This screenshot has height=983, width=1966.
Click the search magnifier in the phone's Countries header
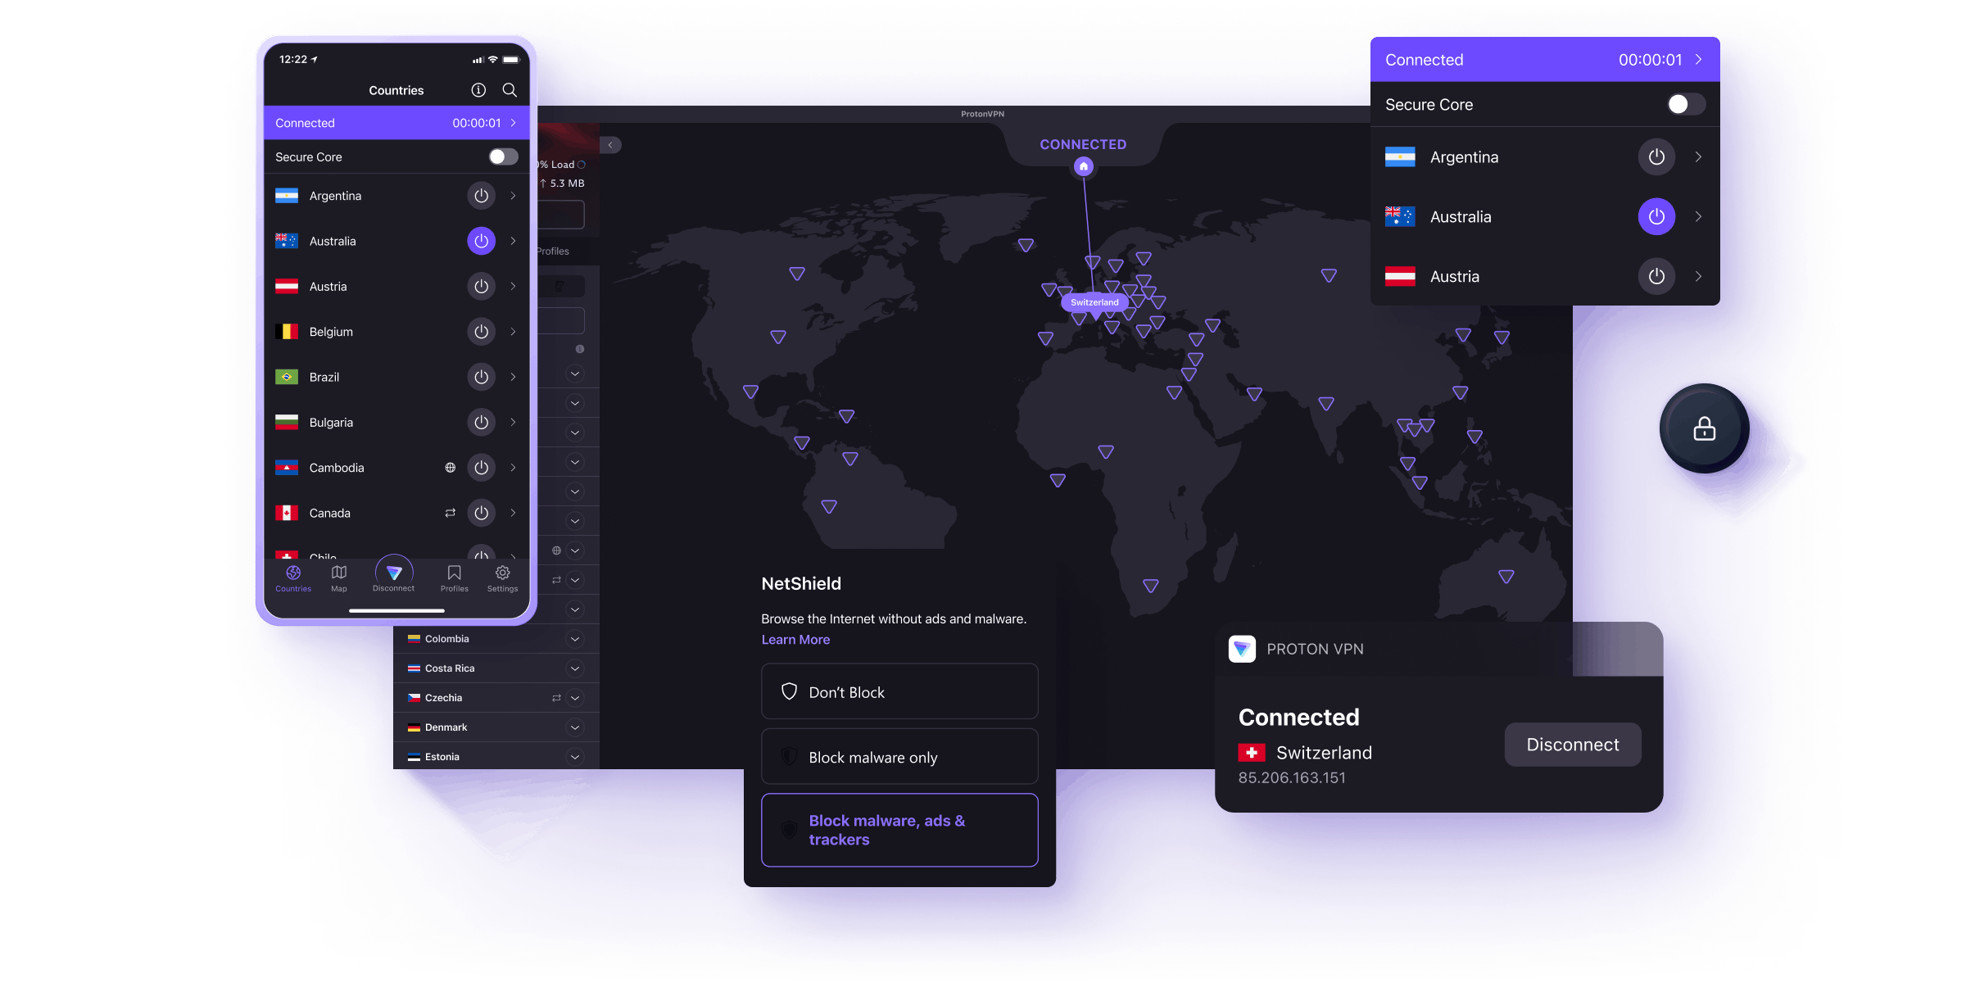click(x=510, y=90)
